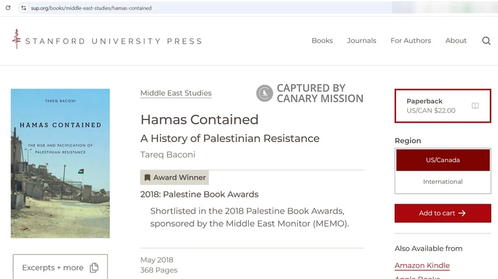The height and width of the screenshot is (279, 498).
Task: Click the arrow icon on Add to cart
Action: 462,213
